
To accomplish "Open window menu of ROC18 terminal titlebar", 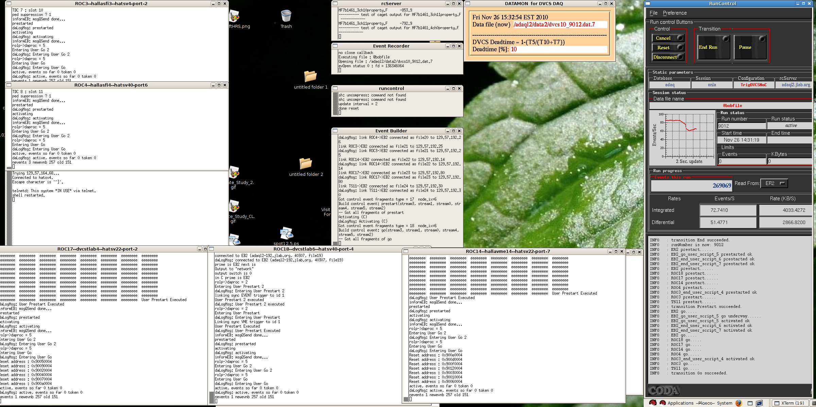I will [x=211, y=249].
